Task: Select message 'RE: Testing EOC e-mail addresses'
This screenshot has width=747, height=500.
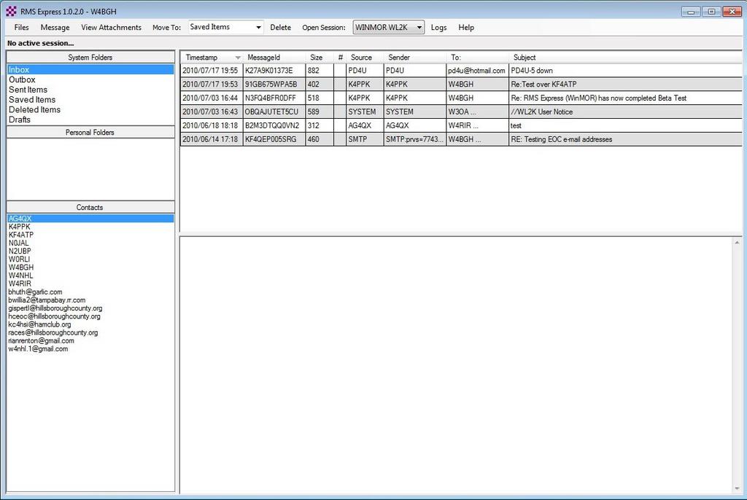Action: pos(461,139)
